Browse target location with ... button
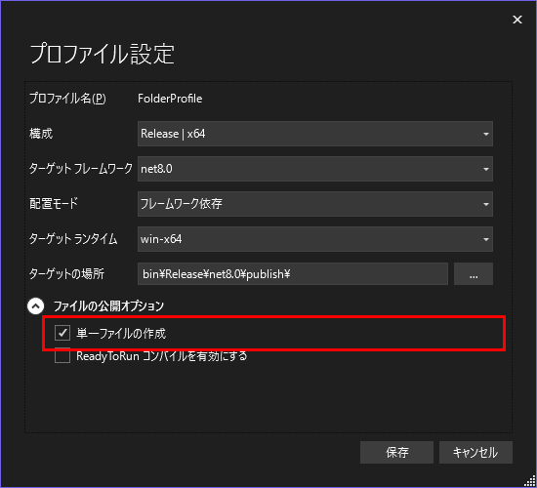This screenshot has width=537, height=488. point(474,274)
